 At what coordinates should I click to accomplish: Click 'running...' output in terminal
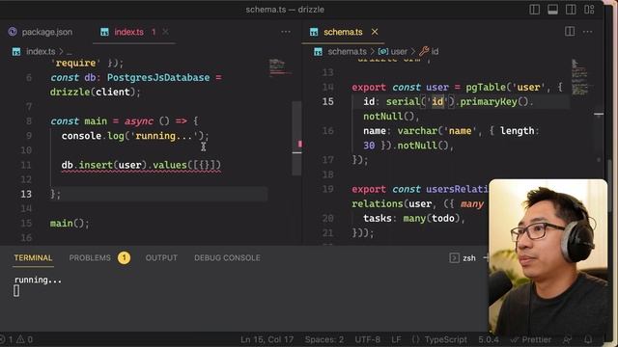tap(38, 280)
